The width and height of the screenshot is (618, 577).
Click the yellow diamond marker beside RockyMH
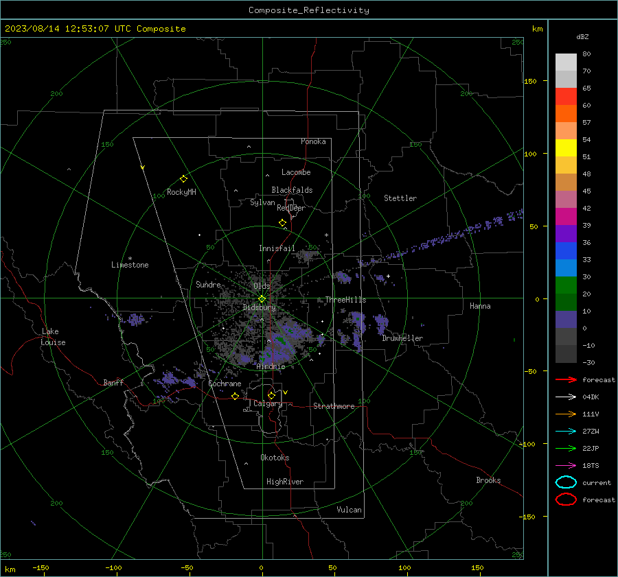point(183,179)
